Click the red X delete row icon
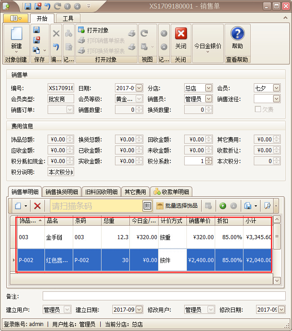The image size is (292, 331). [38, 206]
